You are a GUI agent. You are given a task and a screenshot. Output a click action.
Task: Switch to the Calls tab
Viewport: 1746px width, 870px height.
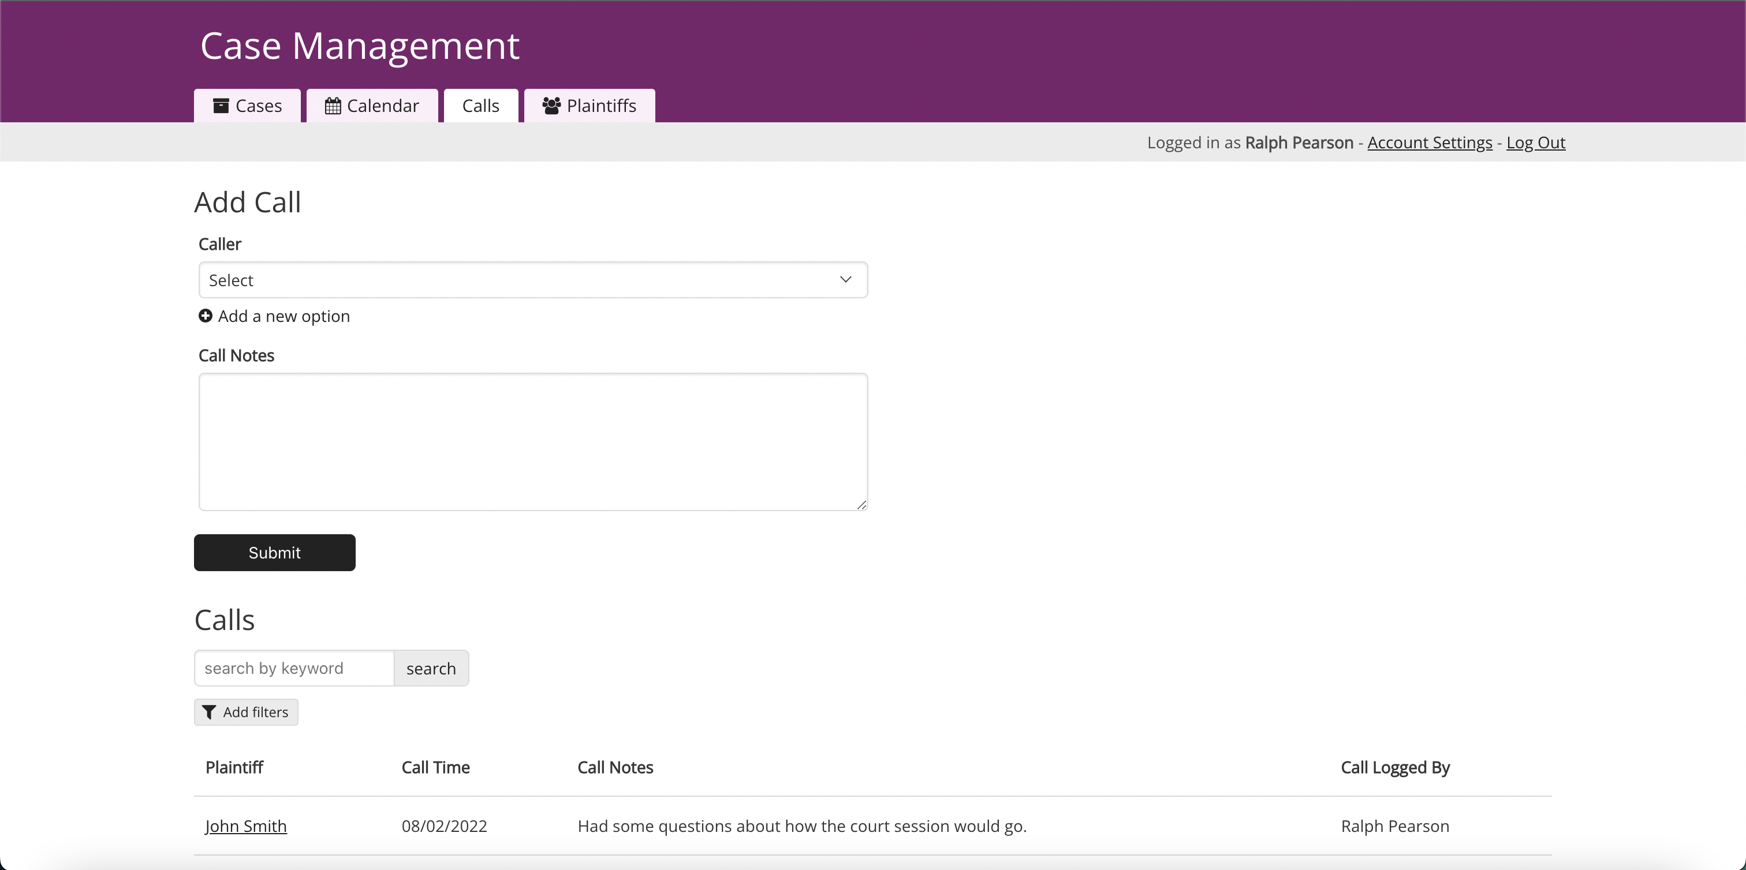[480, 106]
